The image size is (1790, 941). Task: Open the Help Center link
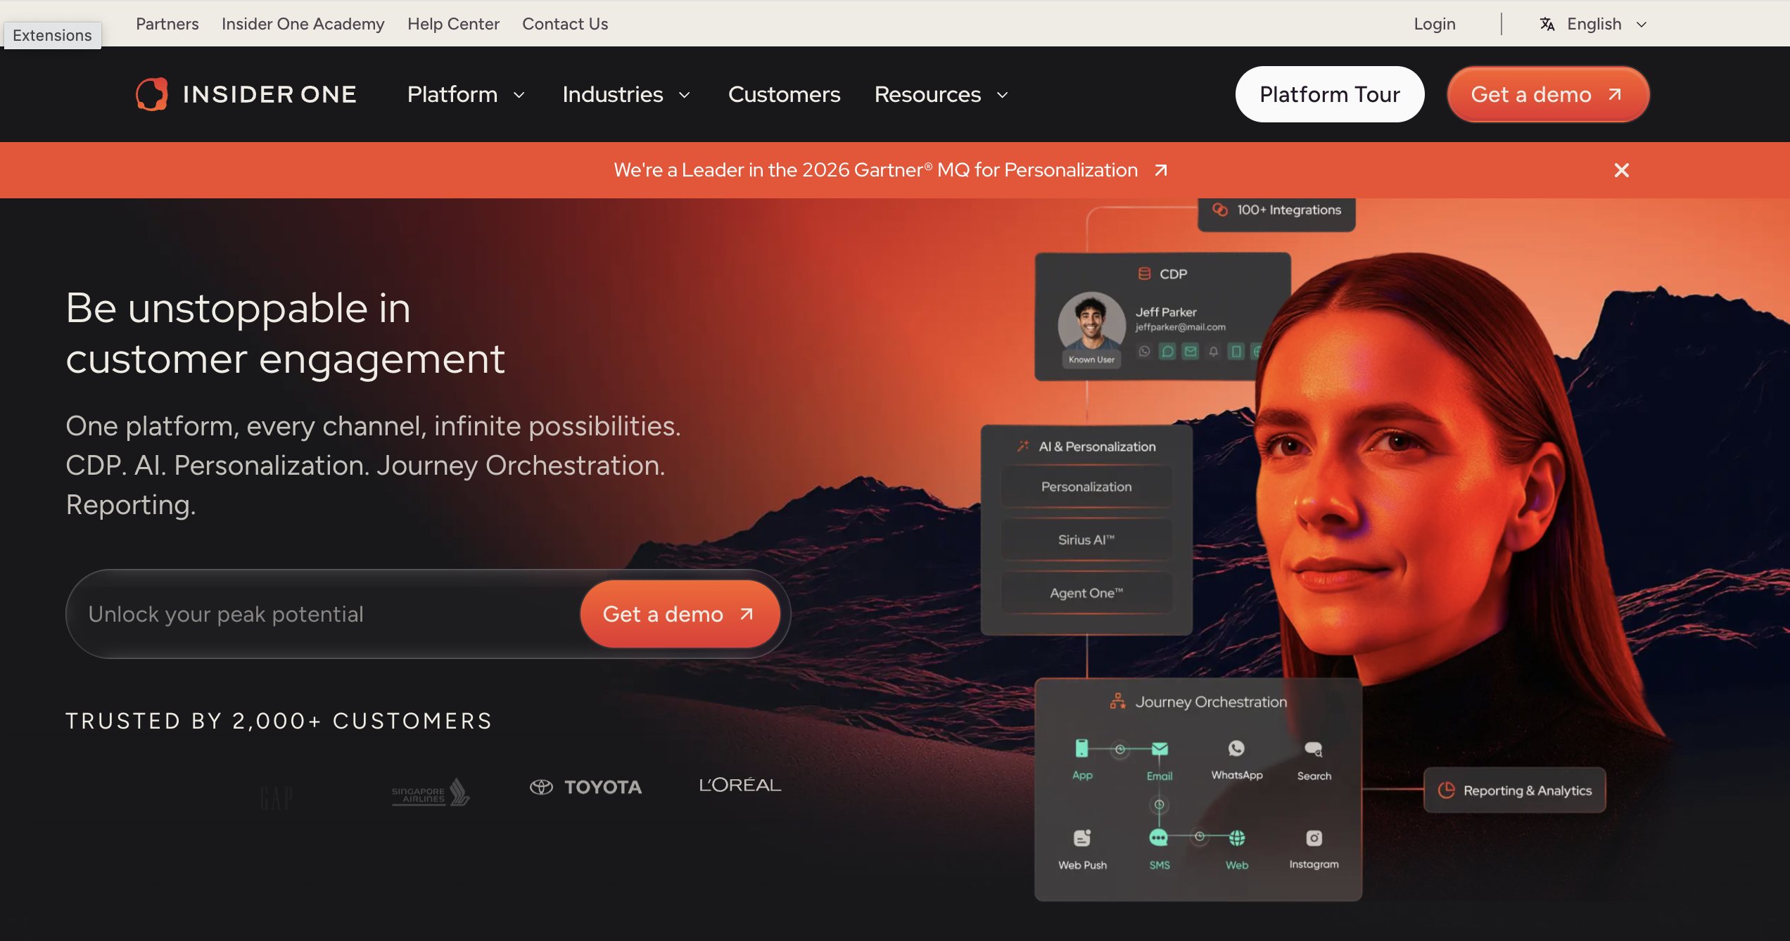point(453,24)
